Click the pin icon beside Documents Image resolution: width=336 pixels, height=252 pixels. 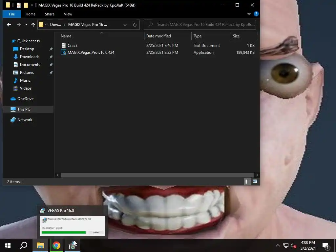click(x=51, y=65)
